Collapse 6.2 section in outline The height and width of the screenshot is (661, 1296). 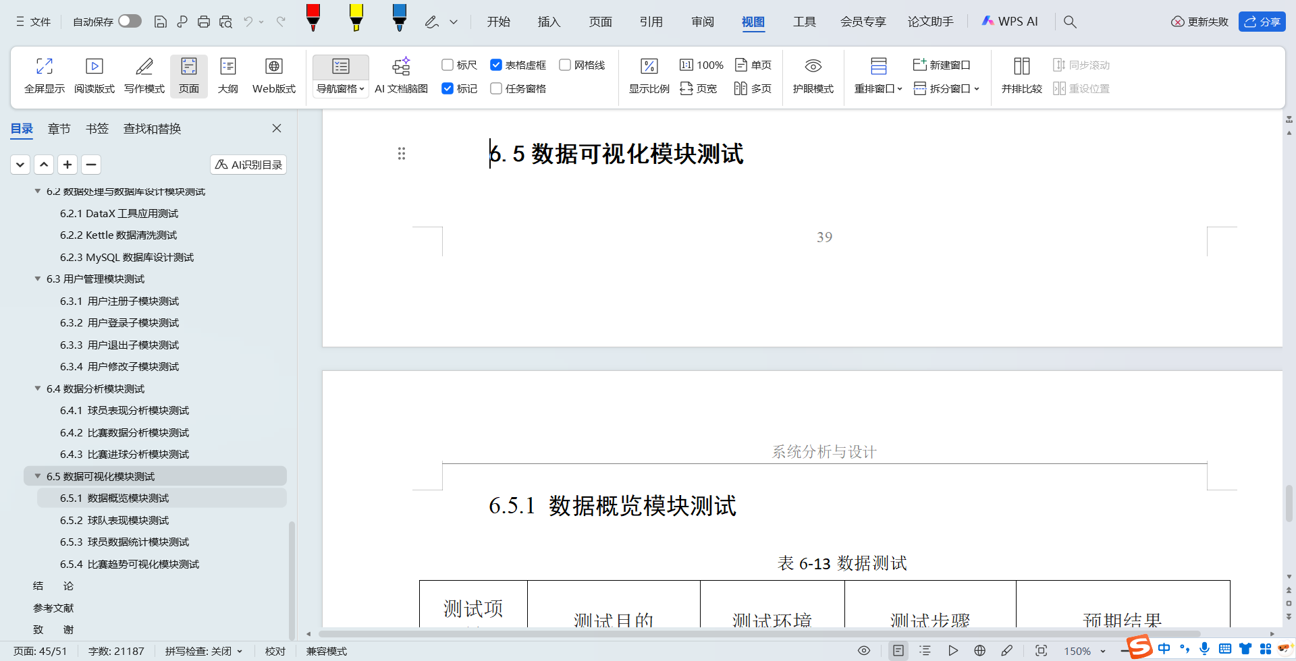coord(38,192)
